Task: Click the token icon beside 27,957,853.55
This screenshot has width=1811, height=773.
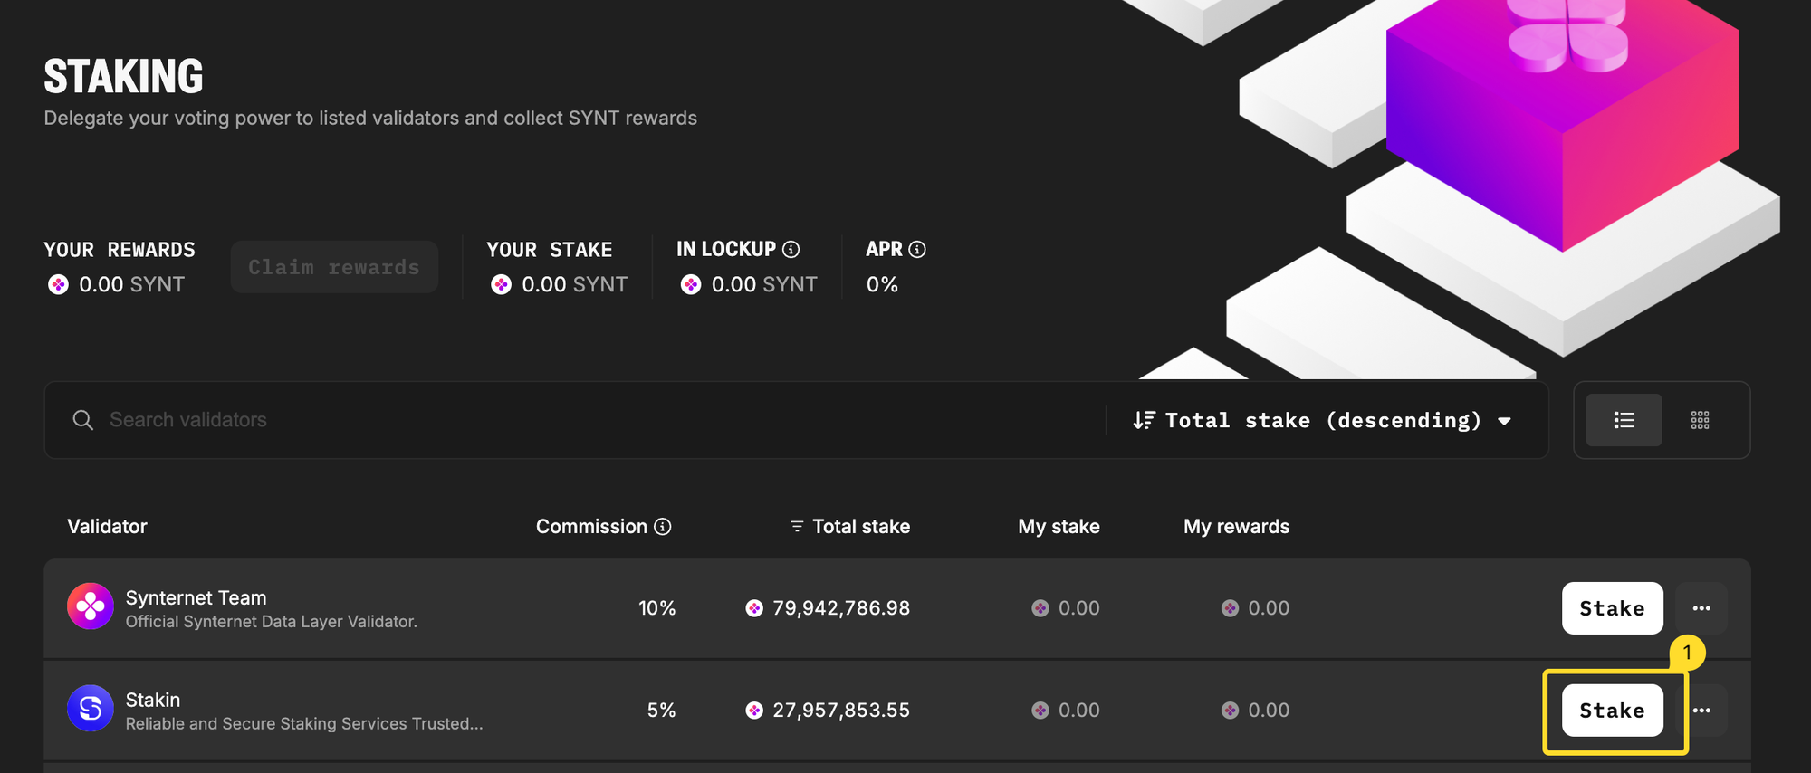Action: coord(754,711)
